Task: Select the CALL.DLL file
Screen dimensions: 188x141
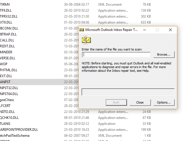Action: tap(7, 40)
